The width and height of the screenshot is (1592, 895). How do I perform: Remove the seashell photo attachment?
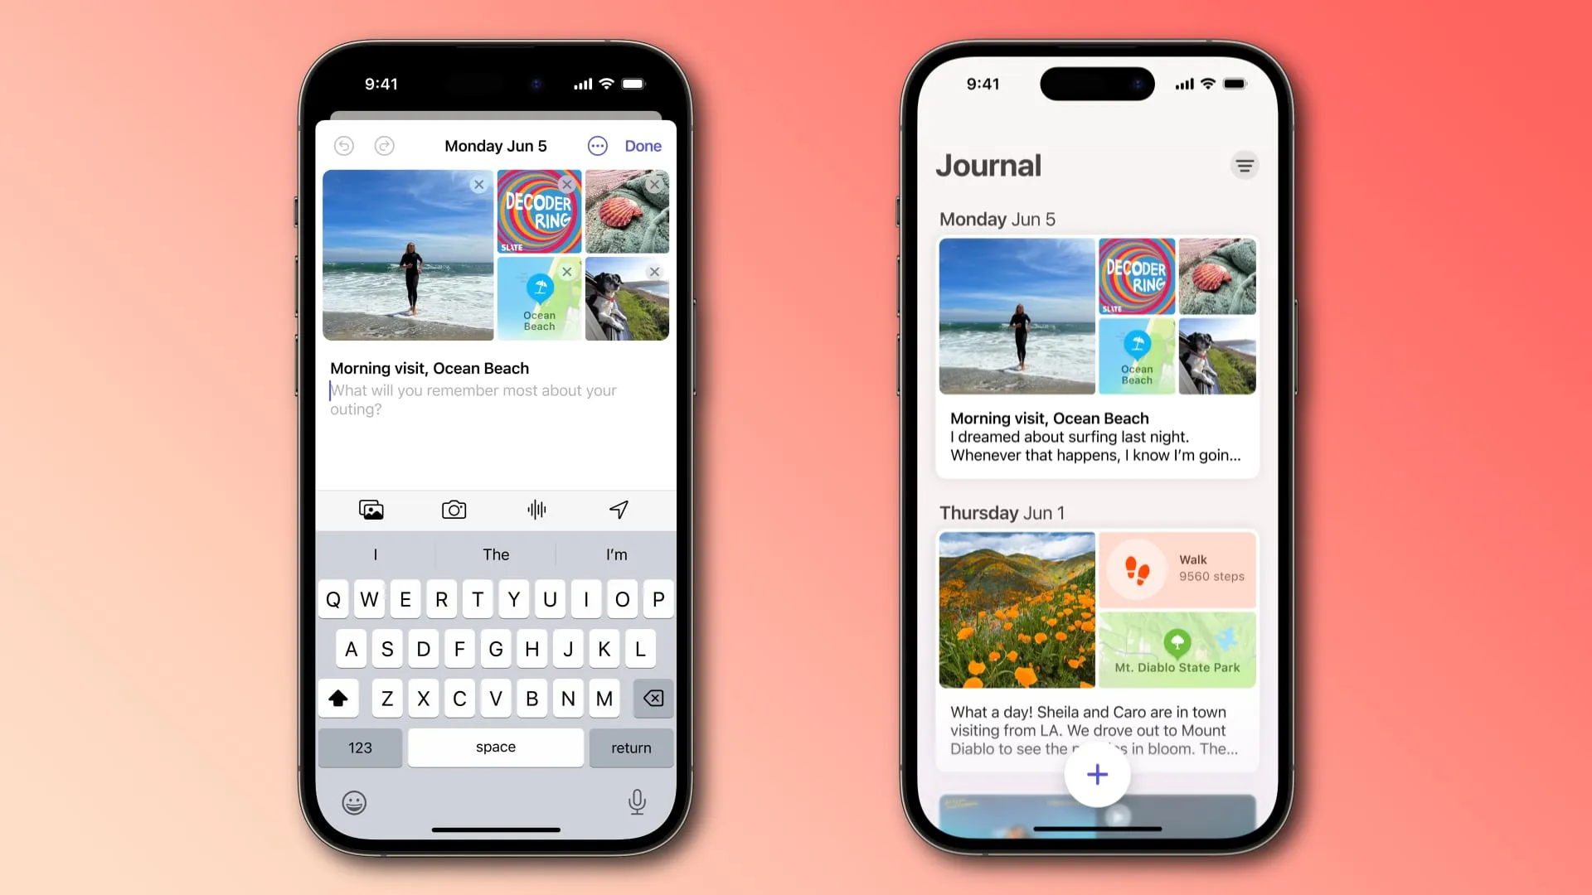[655, 184]
